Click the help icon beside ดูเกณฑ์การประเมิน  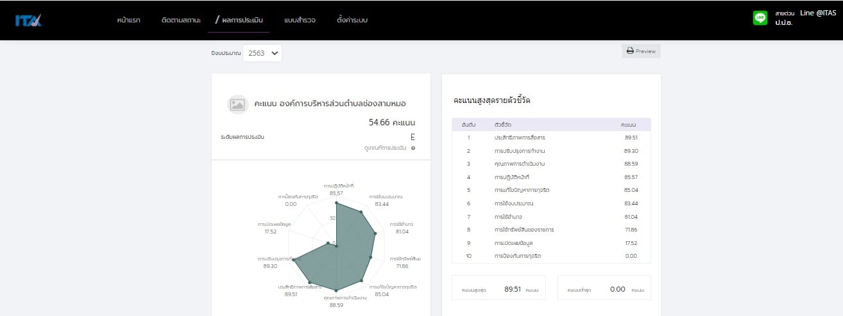[x=413, y=148]
